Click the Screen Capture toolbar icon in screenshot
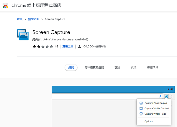 click(166, 96)
